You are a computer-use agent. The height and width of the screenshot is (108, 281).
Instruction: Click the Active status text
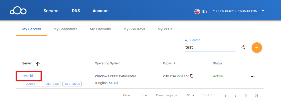tap(218, 76)
